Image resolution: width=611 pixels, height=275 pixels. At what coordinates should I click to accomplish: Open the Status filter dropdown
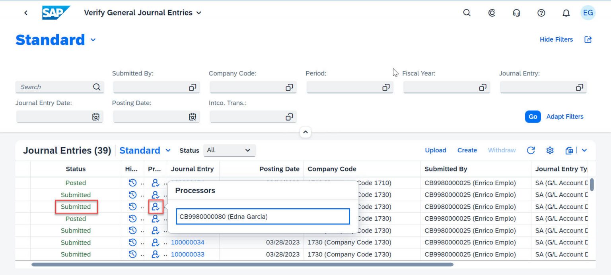coord(229,150)
